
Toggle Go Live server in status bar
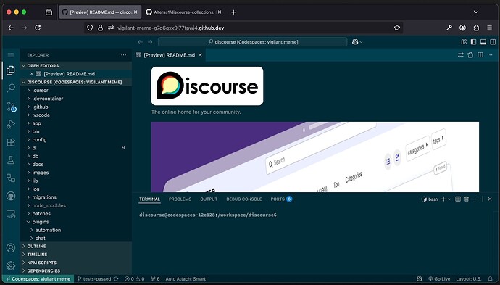[x=439, y=279]
